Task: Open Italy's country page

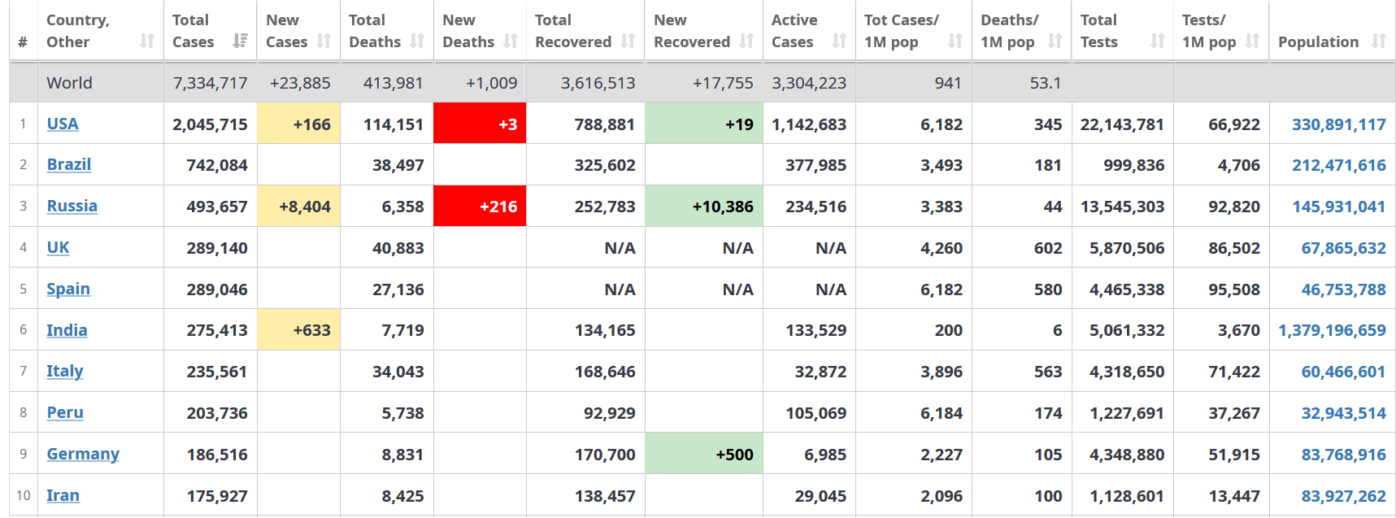Action: coord(65,371)
